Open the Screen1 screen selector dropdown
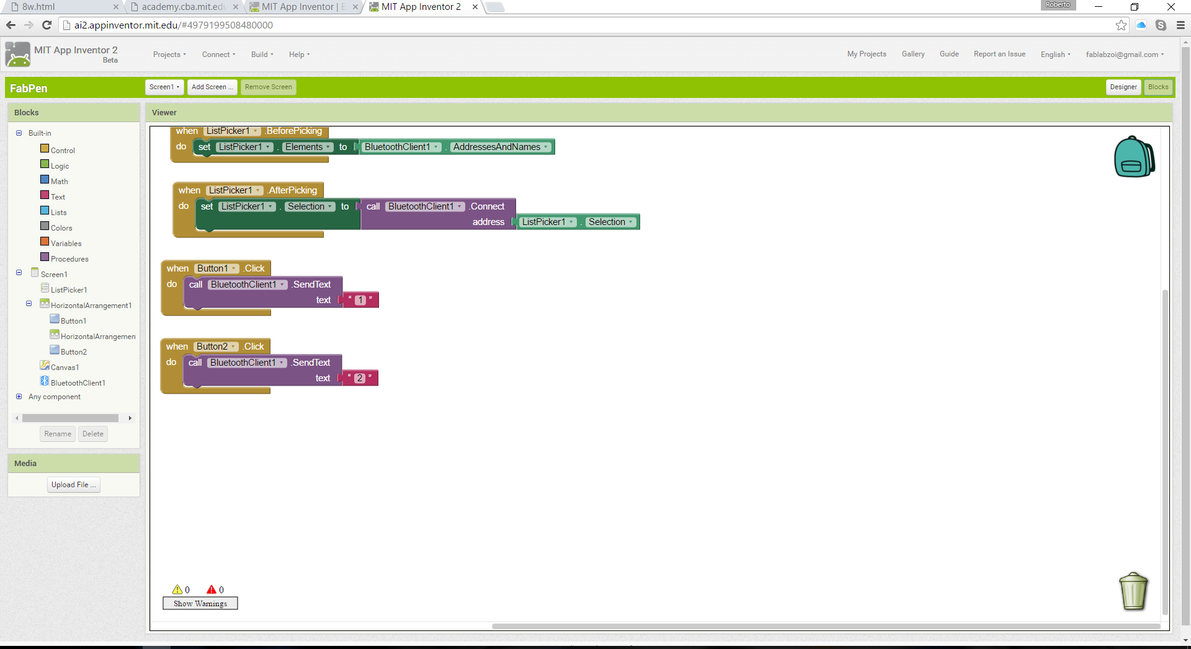Screen dimensions: 1191x649 click(164, 87)
